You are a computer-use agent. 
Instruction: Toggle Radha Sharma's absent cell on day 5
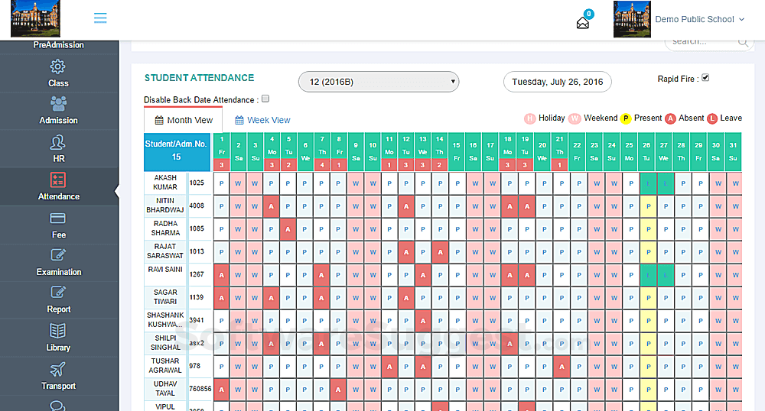click(288, 229)
